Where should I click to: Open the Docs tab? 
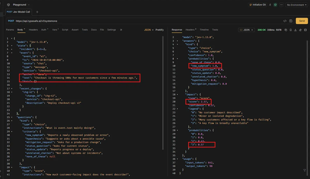(x=94, y=30)
